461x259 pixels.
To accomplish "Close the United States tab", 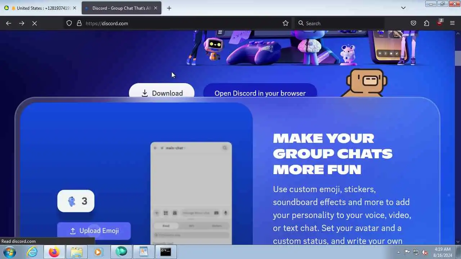I will point(75,8).
